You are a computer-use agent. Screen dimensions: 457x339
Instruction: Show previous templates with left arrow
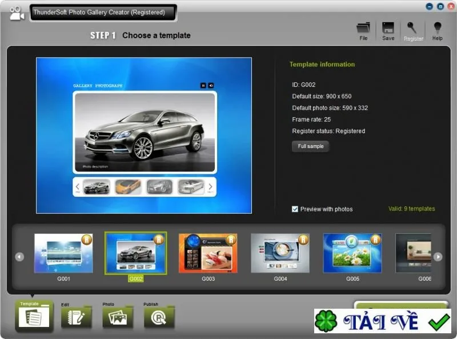tap(19, 257)
